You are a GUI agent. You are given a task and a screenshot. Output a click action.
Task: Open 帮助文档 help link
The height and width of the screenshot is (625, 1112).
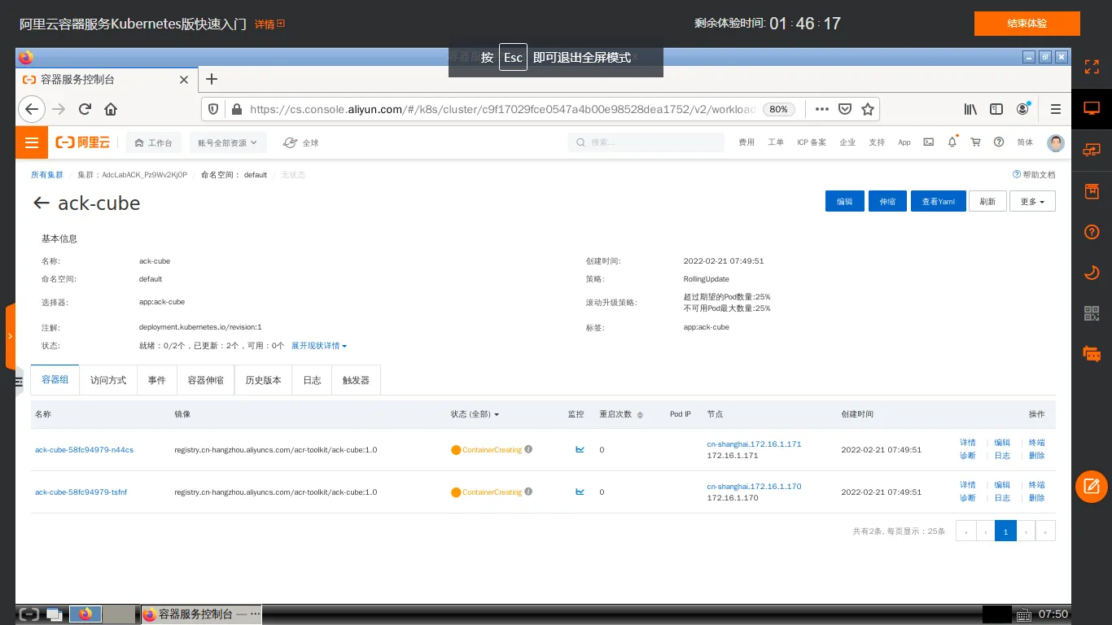coord(1034,175)
